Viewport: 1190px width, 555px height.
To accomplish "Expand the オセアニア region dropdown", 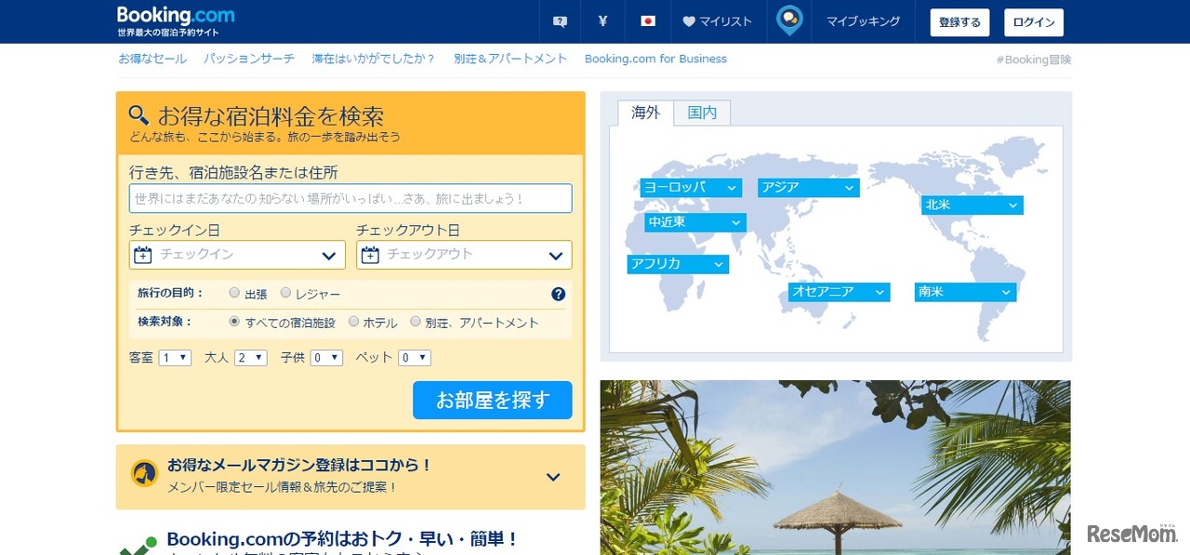I will pos(839,292).
